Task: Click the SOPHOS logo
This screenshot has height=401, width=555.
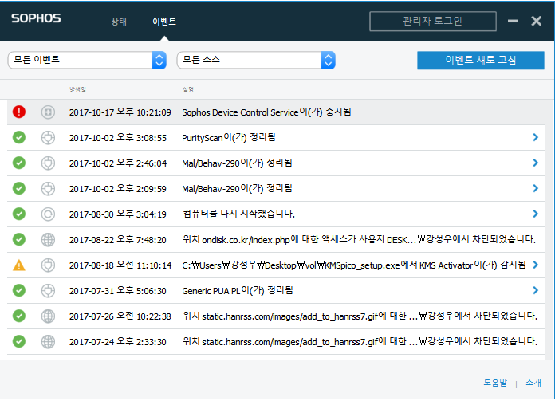Action: tap(36, 18)
